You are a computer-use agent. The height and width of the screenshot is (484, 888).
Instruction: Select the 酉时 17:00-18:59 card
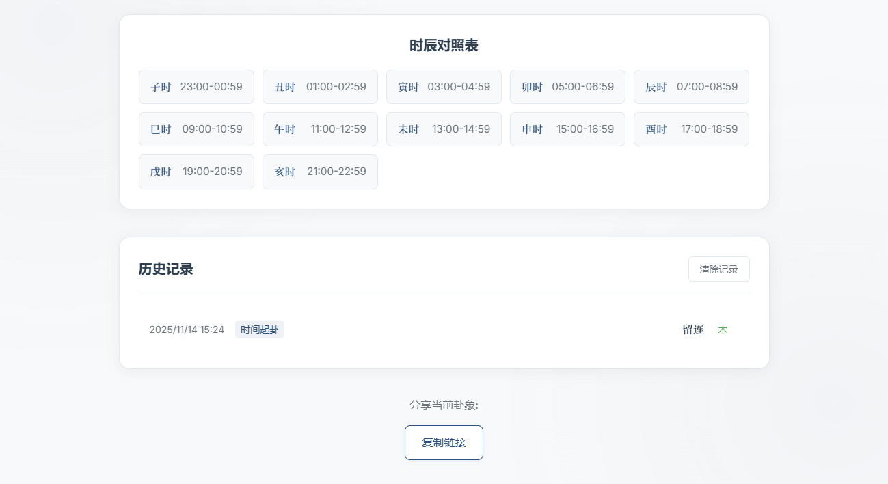point(691,129)
